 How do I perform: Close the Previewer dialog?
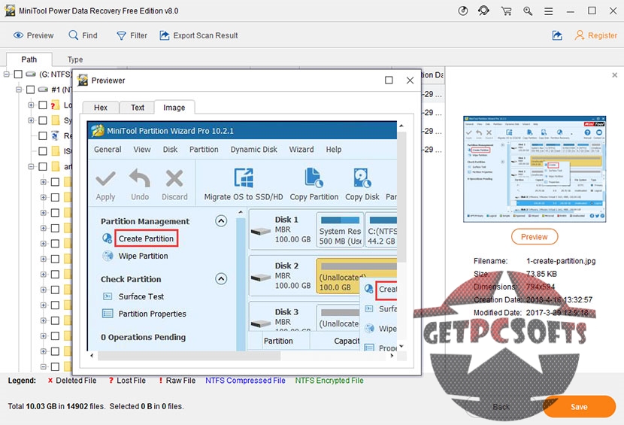pos(410,80)
